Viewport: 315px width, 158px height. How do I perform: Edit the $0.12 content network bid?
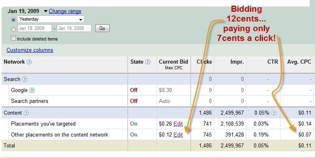click(x=178, y=135)
